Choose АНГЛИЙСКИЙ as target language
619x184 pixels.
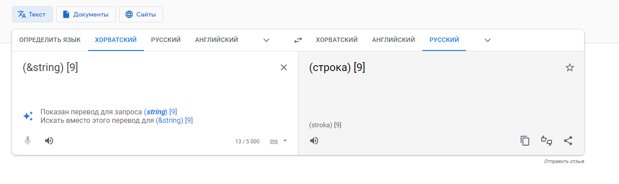(x=393, y=40)
